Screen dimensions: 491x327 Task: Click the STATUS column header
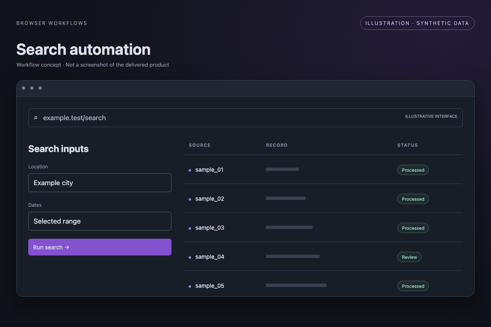408,145
